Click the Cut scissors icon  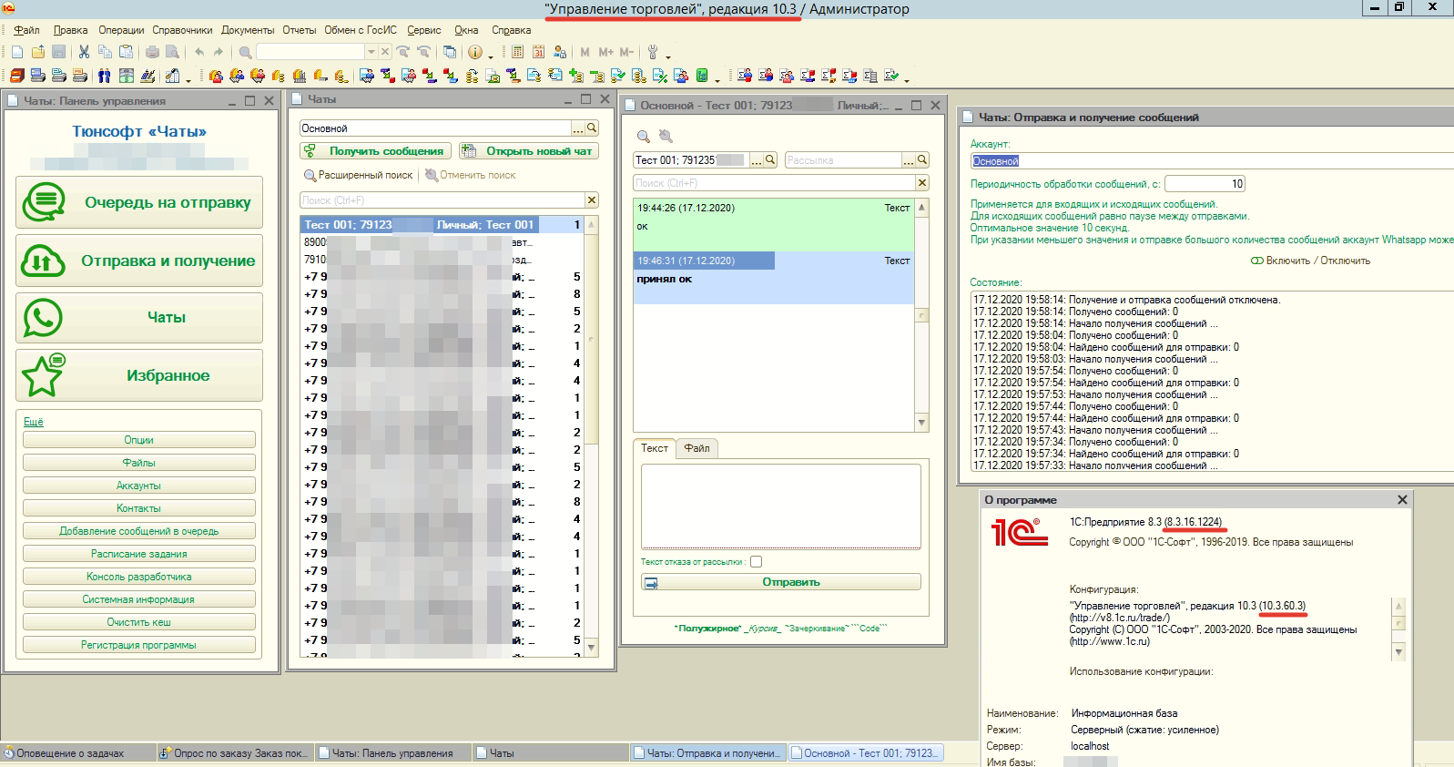coord(84,52)
